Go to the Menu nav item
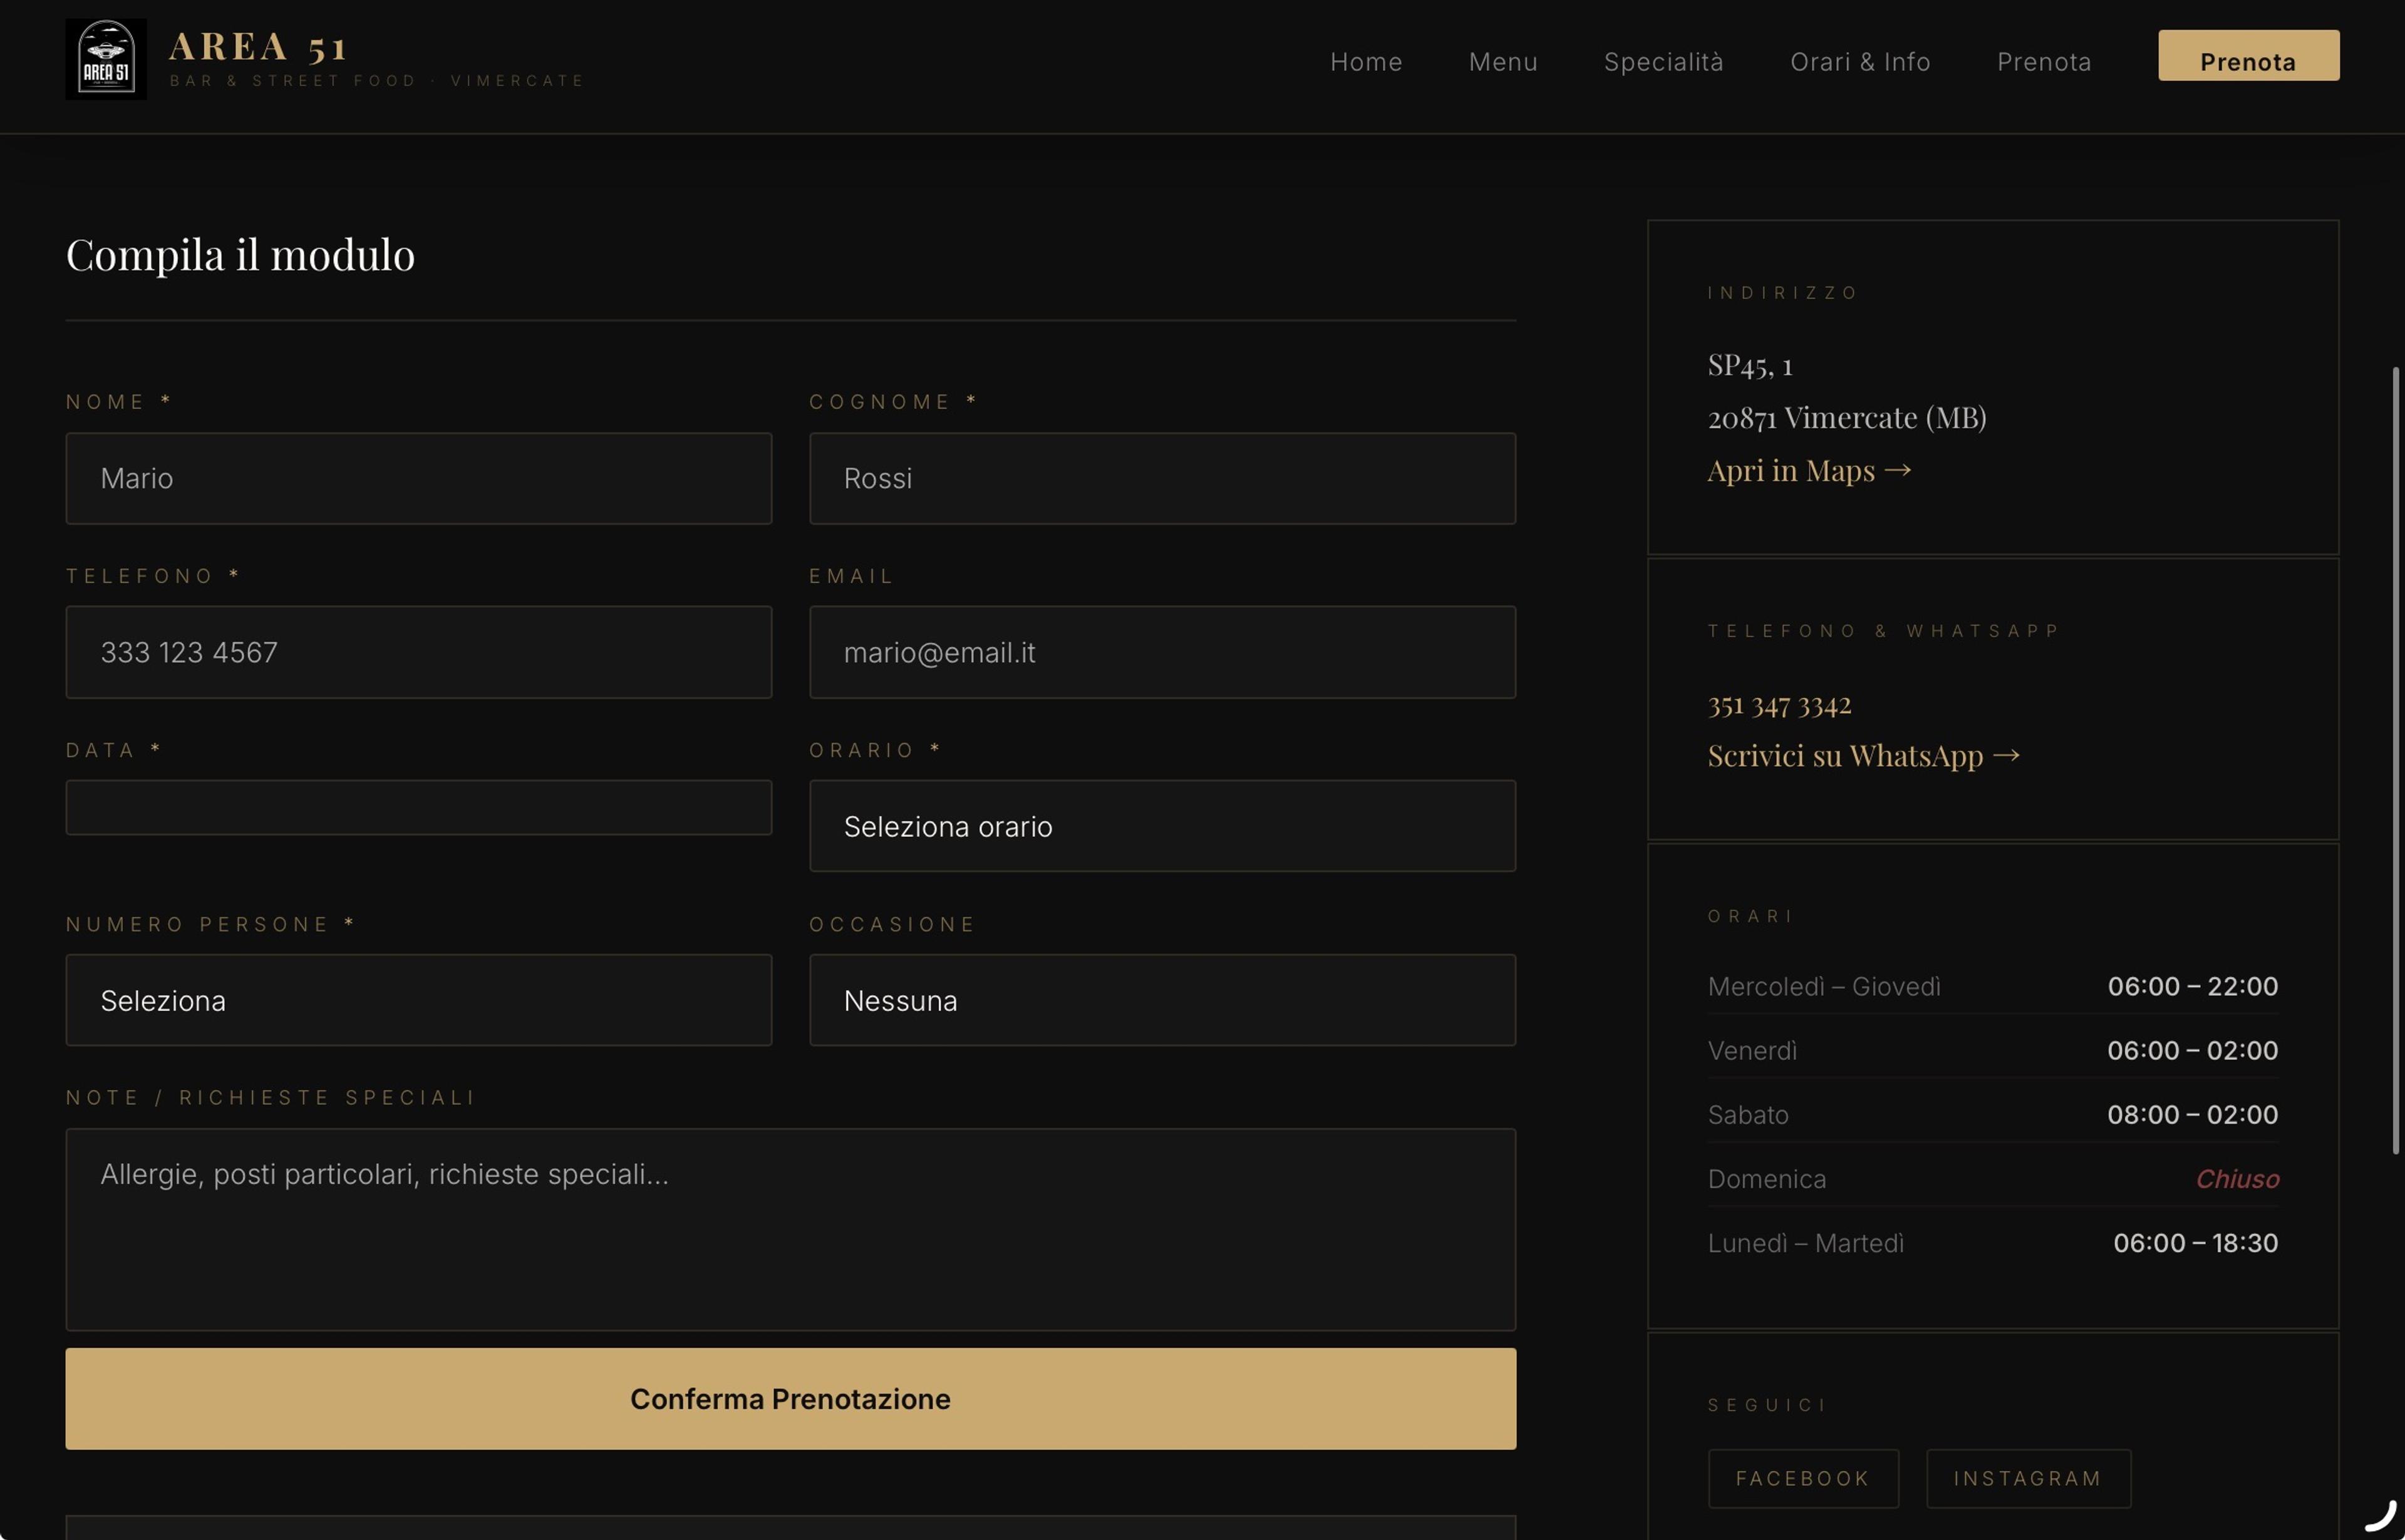2405x1540 pixels. pyautogui.click(x=1502, y=62)
